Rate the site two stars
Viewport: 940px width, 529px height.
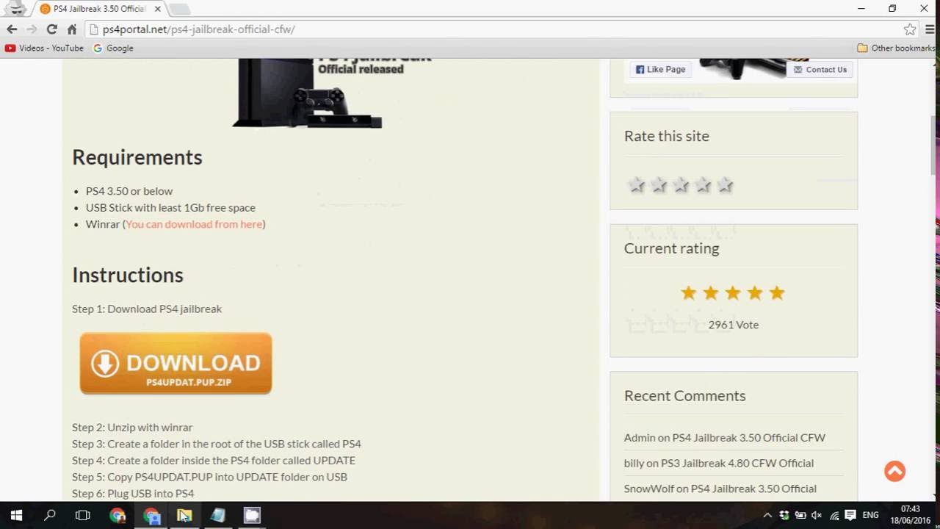pyautogui.click(x=659, y=185)
